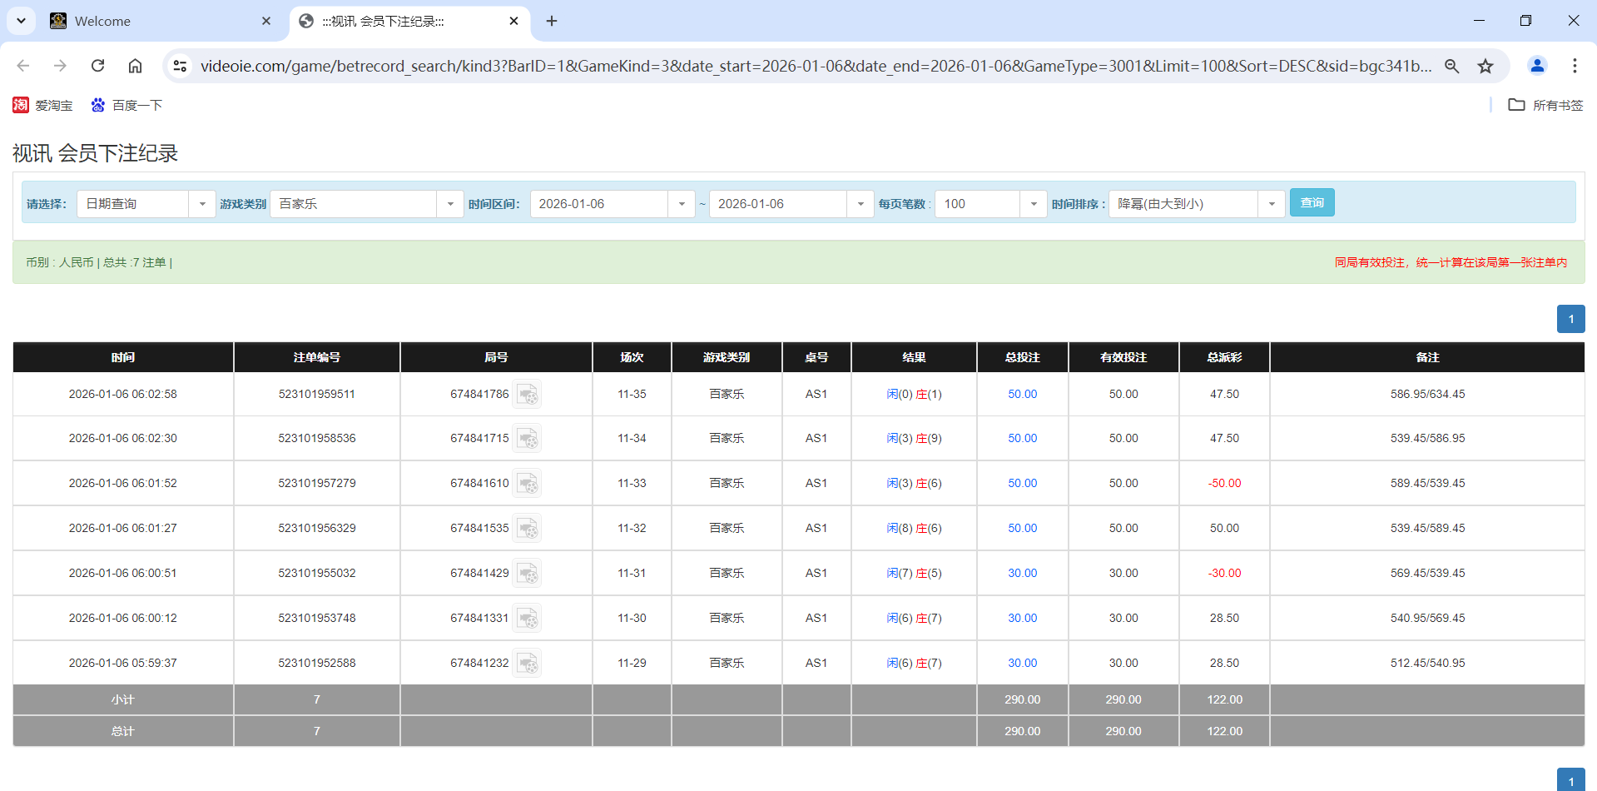Click the forward navigation arrow

click(60, 66)
